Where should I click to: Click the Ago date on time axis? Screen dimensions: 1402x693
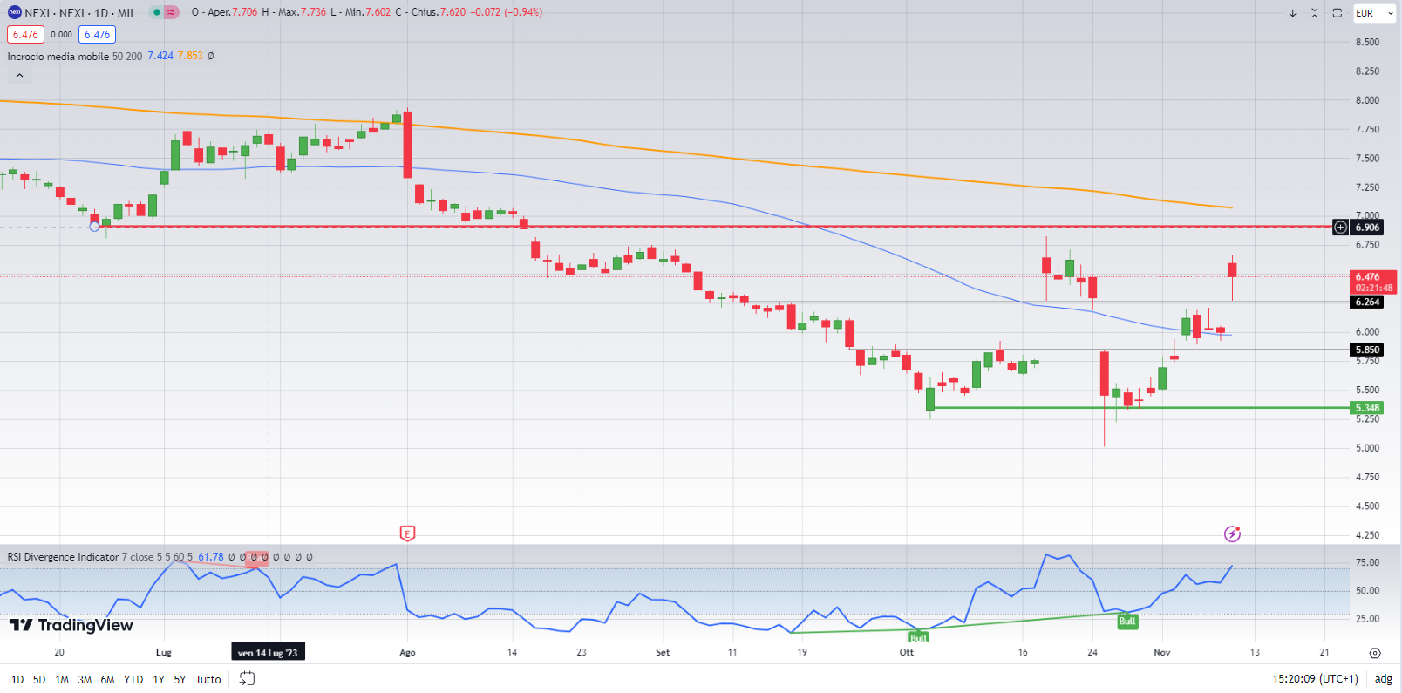click(407, 652)
